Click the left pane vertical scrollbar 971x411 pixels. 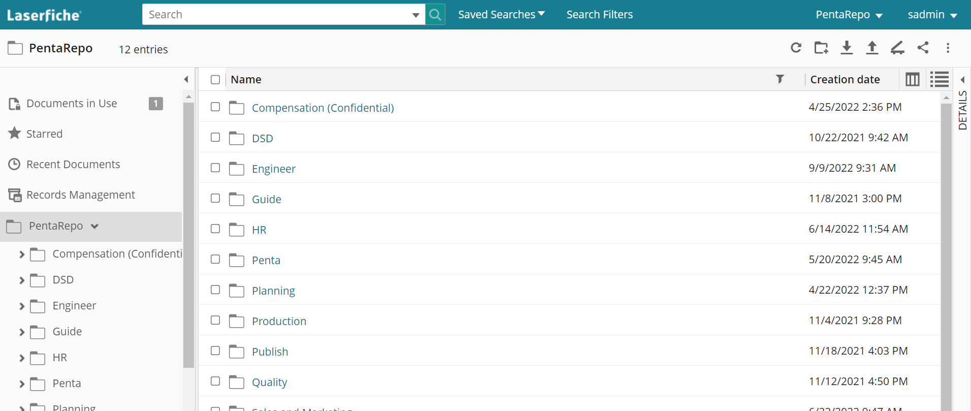click(x=188, y=235)
